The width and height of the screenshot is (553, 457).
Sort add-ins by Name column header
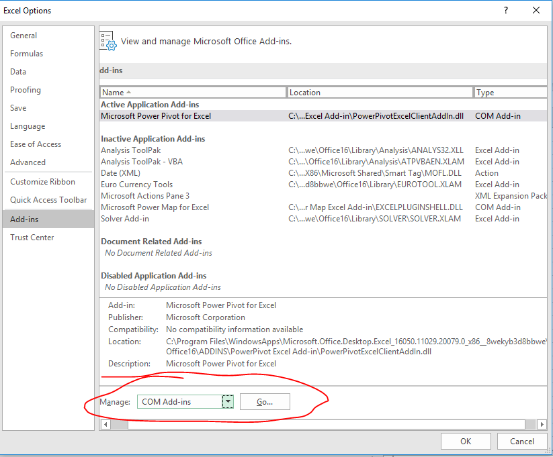193,93
